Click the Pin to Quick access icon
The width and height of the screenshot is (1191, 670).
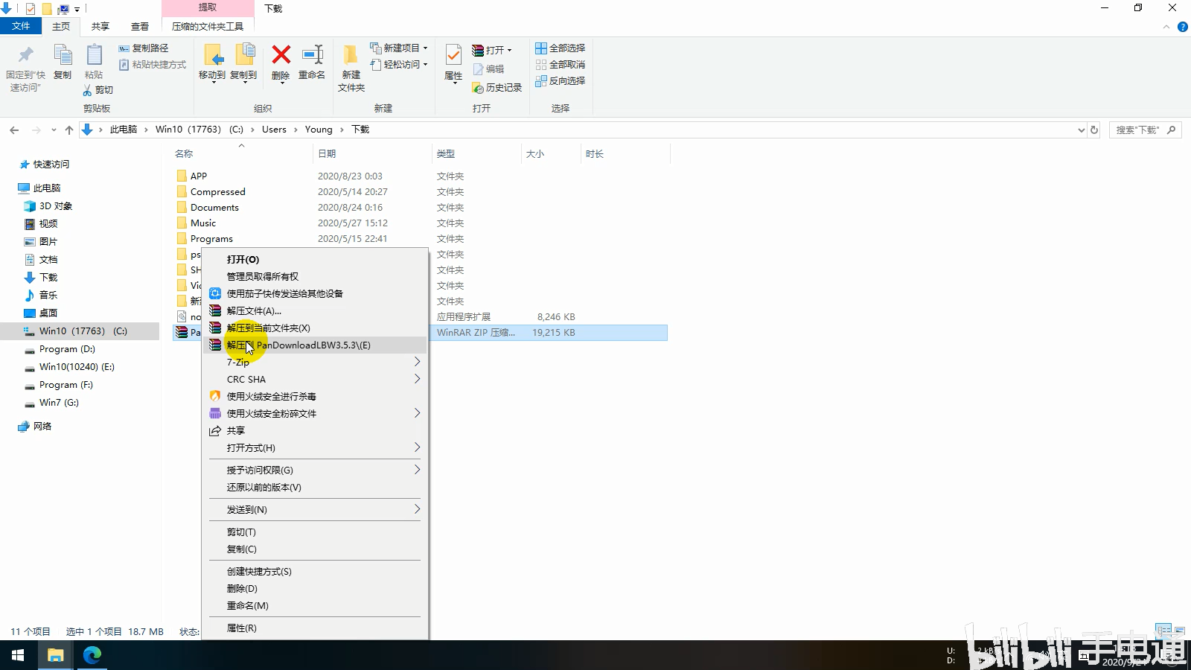pos(26,54)
